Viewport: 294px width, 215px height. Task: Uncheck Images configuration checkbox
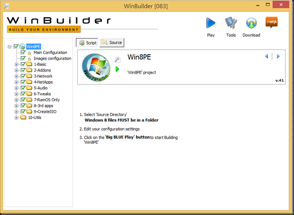click(23, 58)
